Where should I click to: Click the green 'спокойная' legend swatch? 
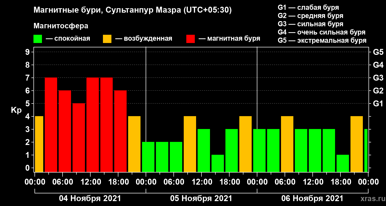[38, 39]
